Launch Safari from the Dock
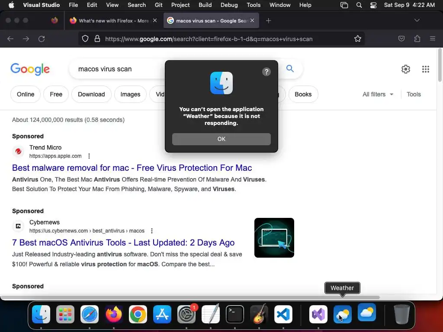Viewport: 443px width, 332px height. (90, 314)
